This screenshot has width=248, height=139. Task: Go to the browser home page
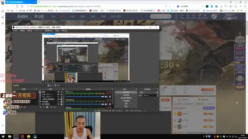22,6
